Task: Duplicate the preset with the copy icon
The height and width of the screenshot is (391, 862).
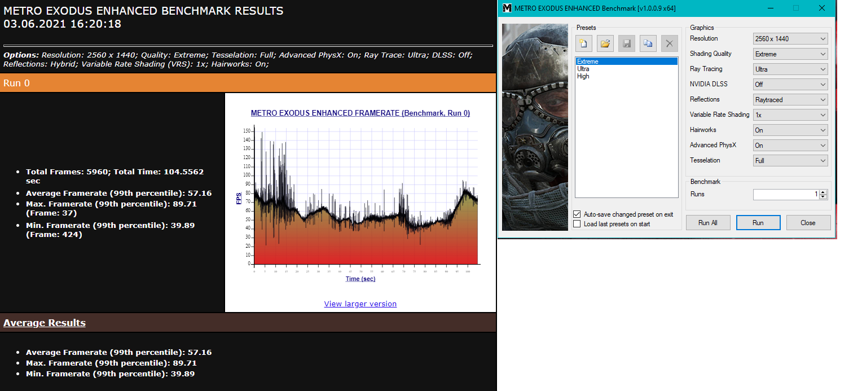Action: click(648, 43)
